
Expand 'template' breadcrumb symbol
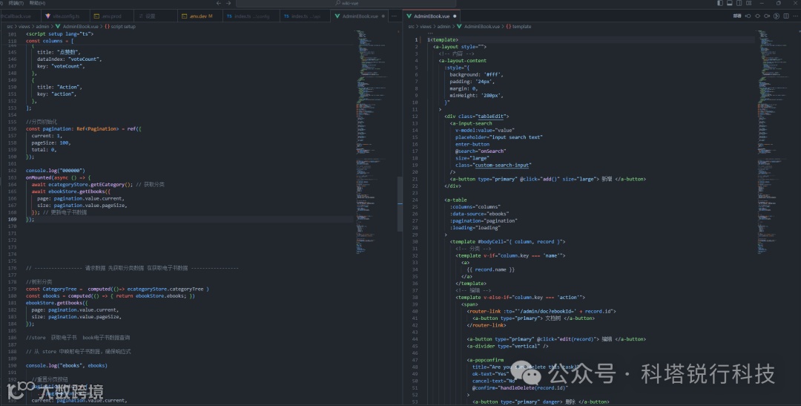click(522, 26)
